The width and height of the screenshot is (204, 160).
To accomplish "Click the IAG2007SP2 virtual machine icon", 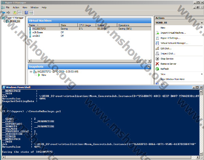I will pos(30,29).
